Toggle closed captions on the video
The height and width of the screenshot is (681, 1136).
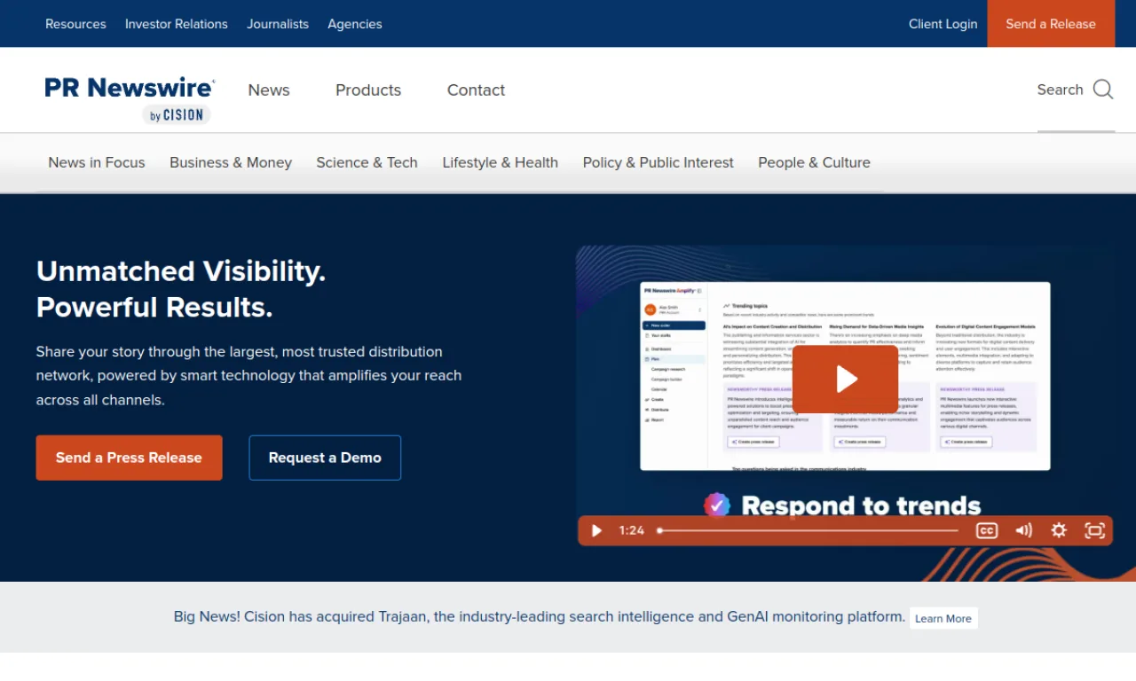[987, 530]
